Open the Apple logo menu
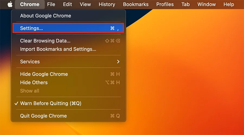Image resolution: width=244 pixels, height=135 pixels. click(x=10, y=4)
